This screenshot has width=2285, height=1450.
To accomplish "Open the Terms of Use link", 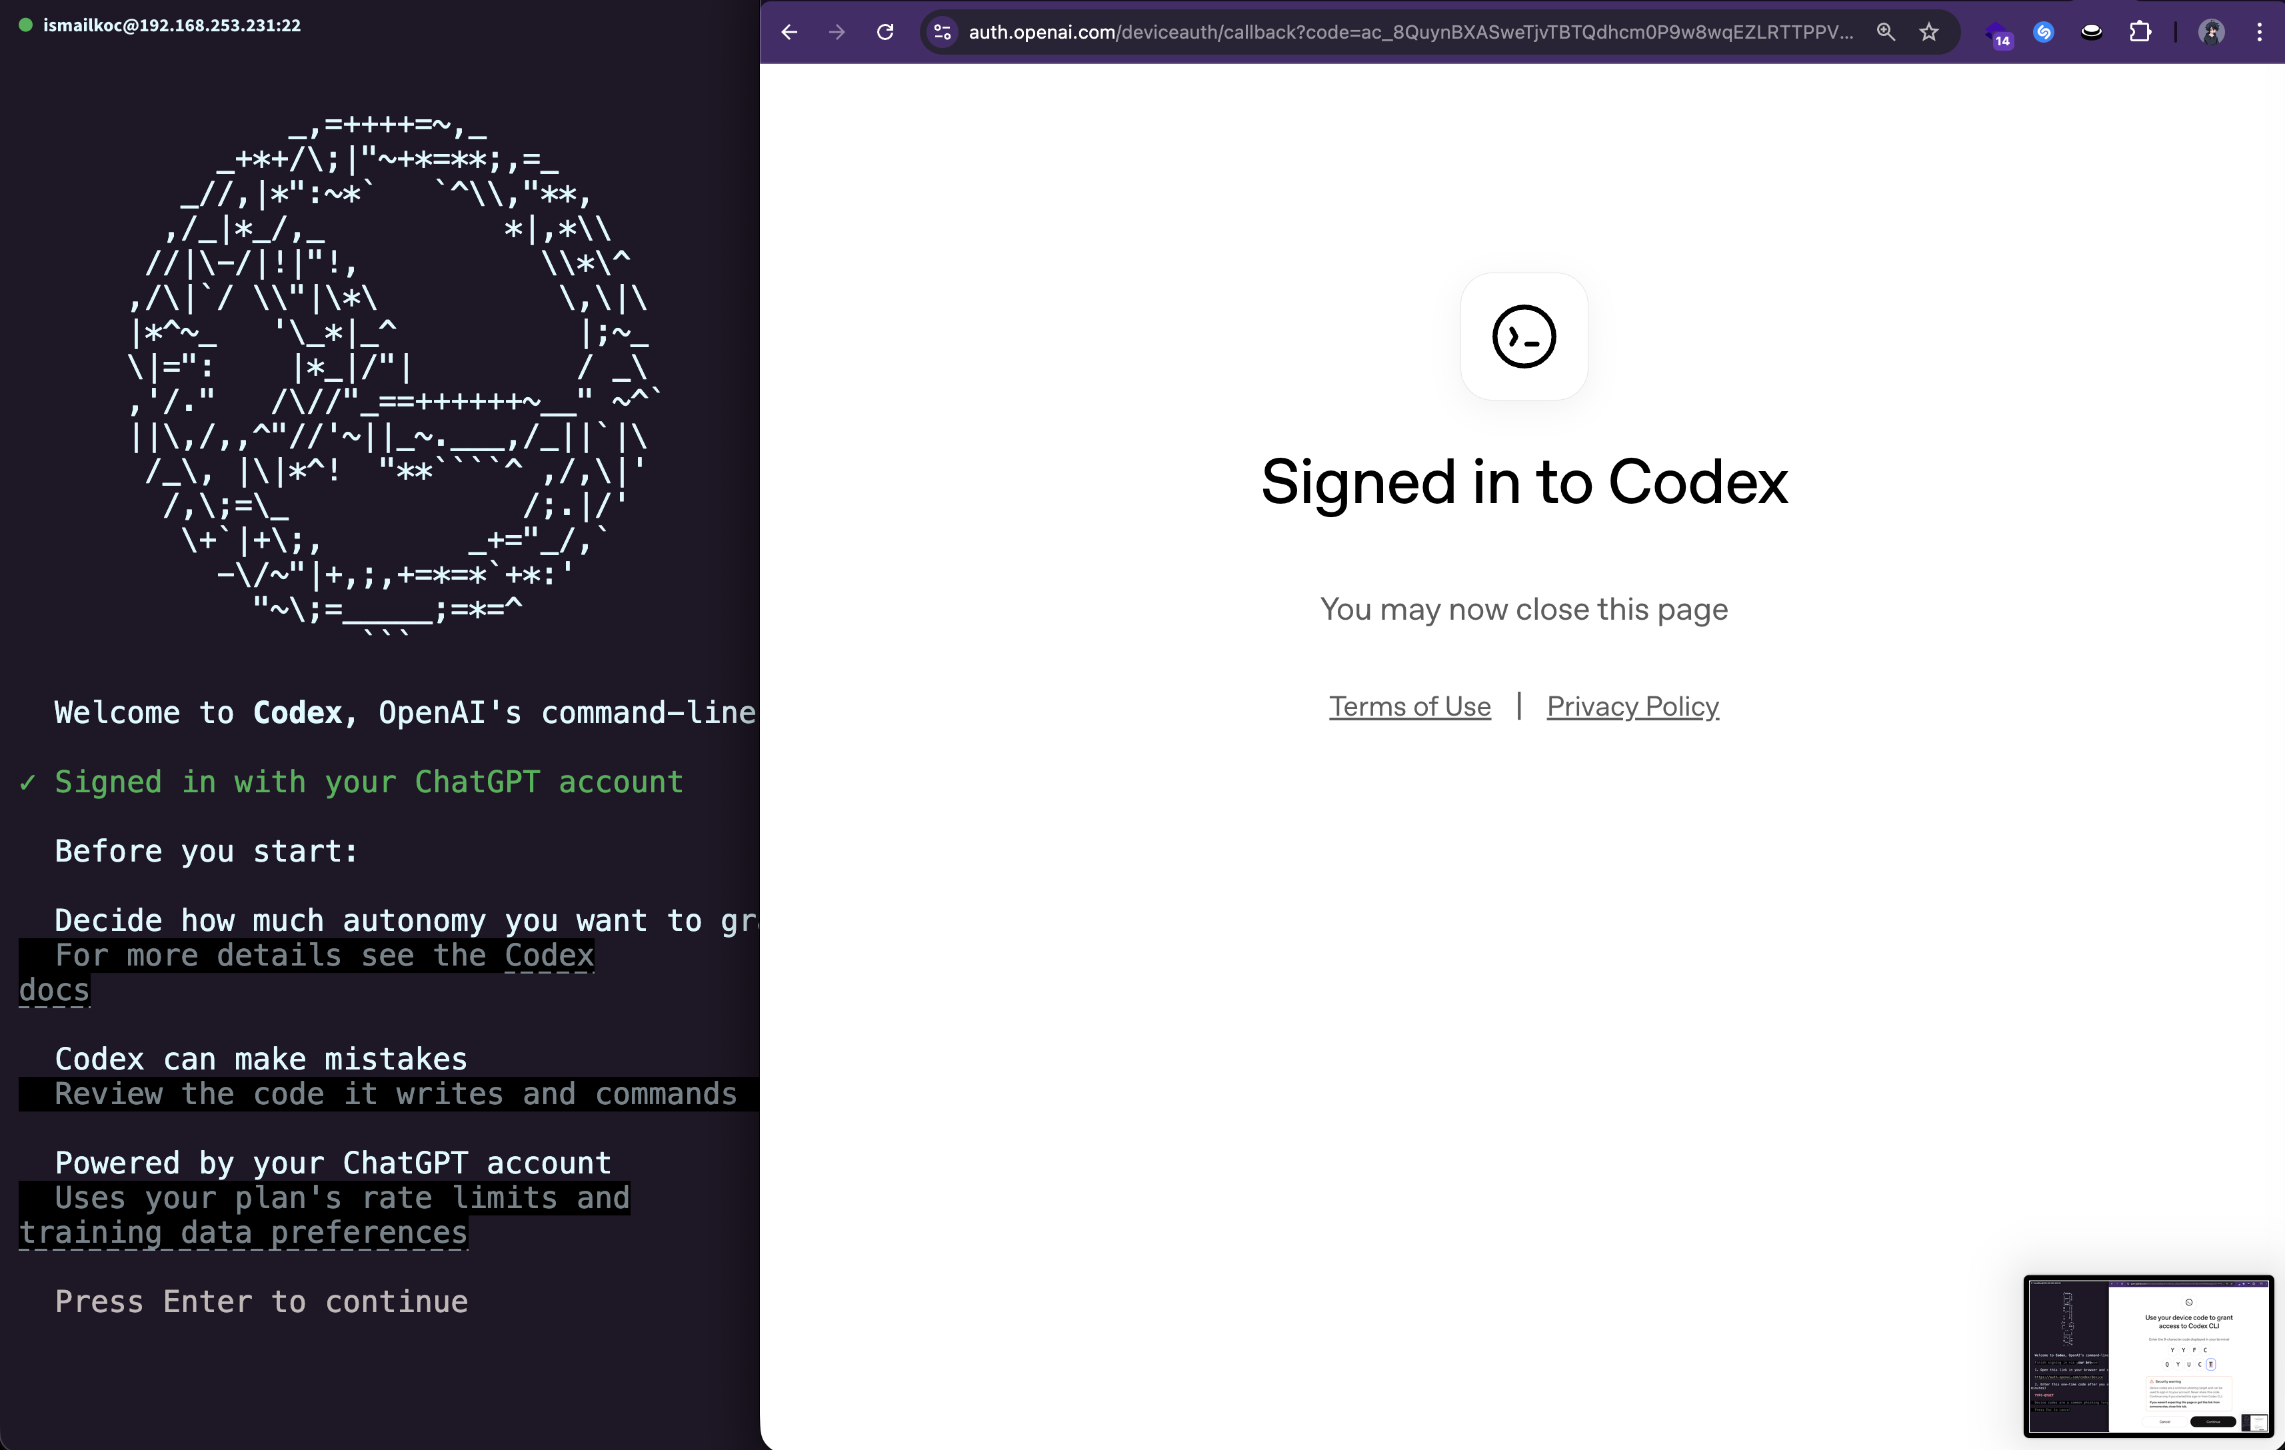I will click(x=1409, y=706).
